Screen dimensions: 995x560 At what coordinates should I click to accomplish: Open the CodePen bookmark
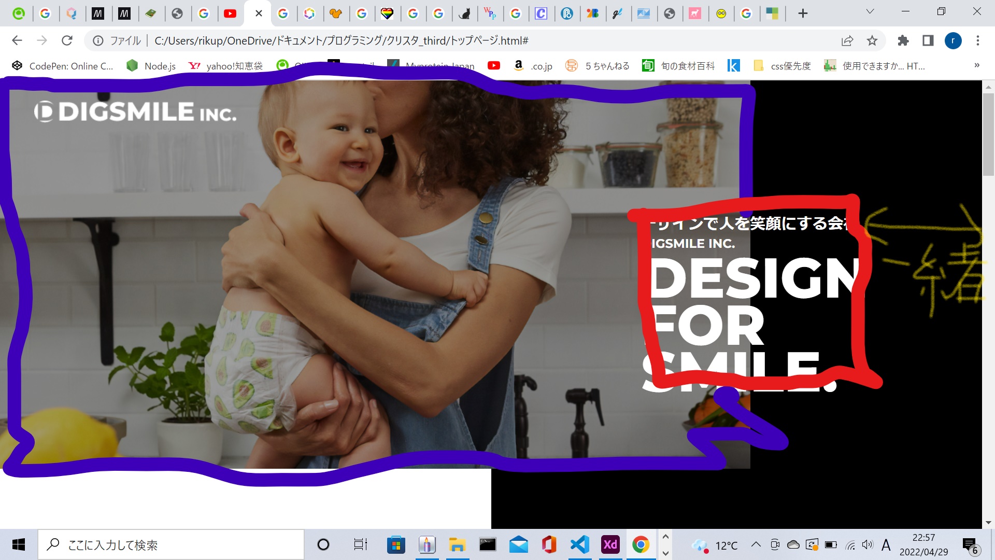[x=62, y=66]
